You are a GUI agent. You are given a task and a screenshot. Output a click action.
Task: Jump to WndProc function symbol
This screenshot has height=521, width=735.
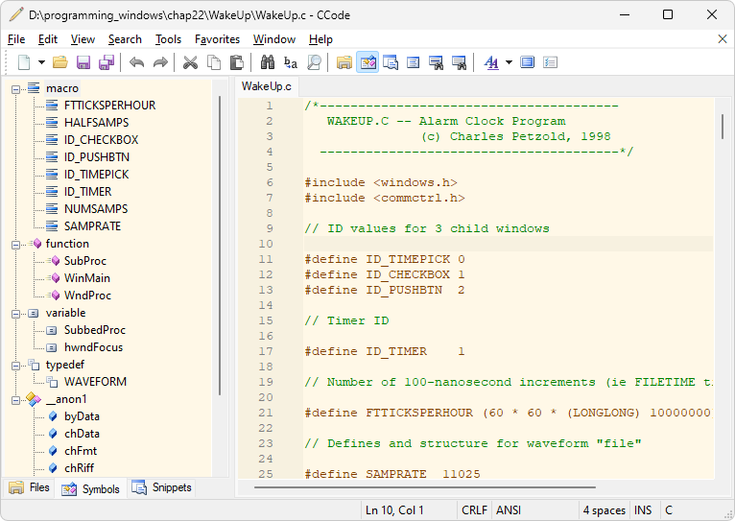click(x=87, y=296)
